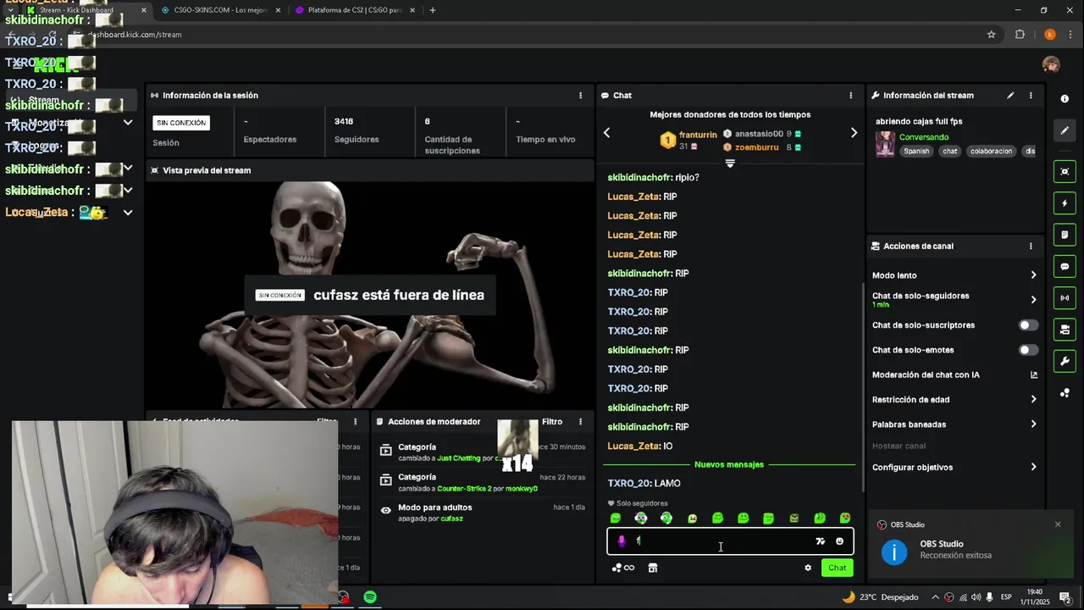Insert the first green emote in quick row
The image size is (1084, 610).
(616, 518)
